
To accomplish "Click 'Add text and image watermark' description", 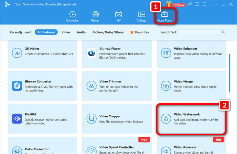I will [196, 121].
